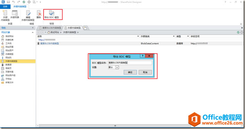The height and width of the screenshot is (129, 245).
Task: Open the Name column filter dropdown arrow
Action: click(x=138, y=36)
